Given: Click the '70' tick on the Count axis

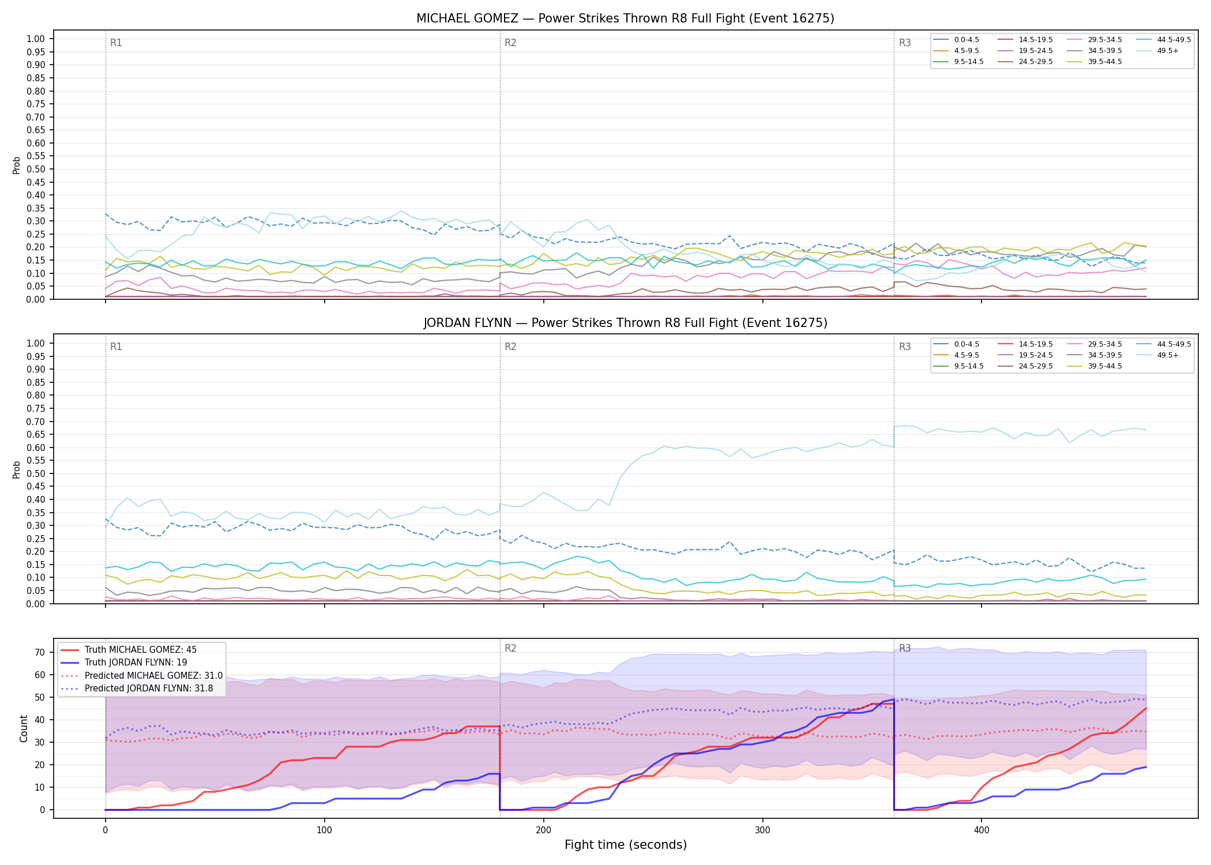Looking at the screenshot, I should click(39, 653).
